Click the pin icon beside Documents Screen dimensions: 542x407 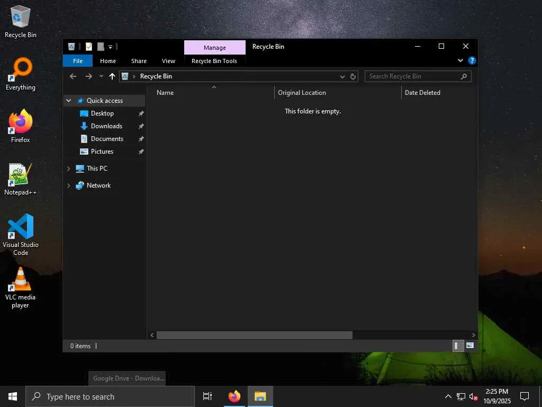(141, 139)
